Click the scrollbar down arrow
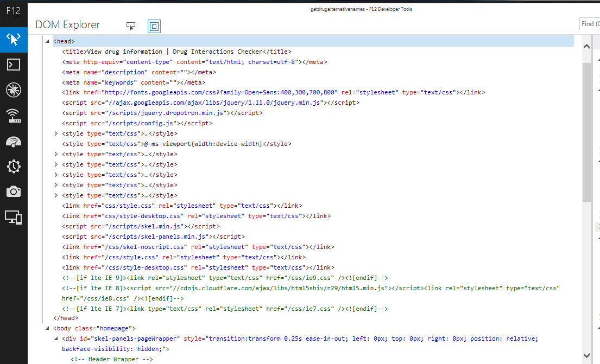The height and width of the screenshot is (364, 600). click(x=586, y=355)
